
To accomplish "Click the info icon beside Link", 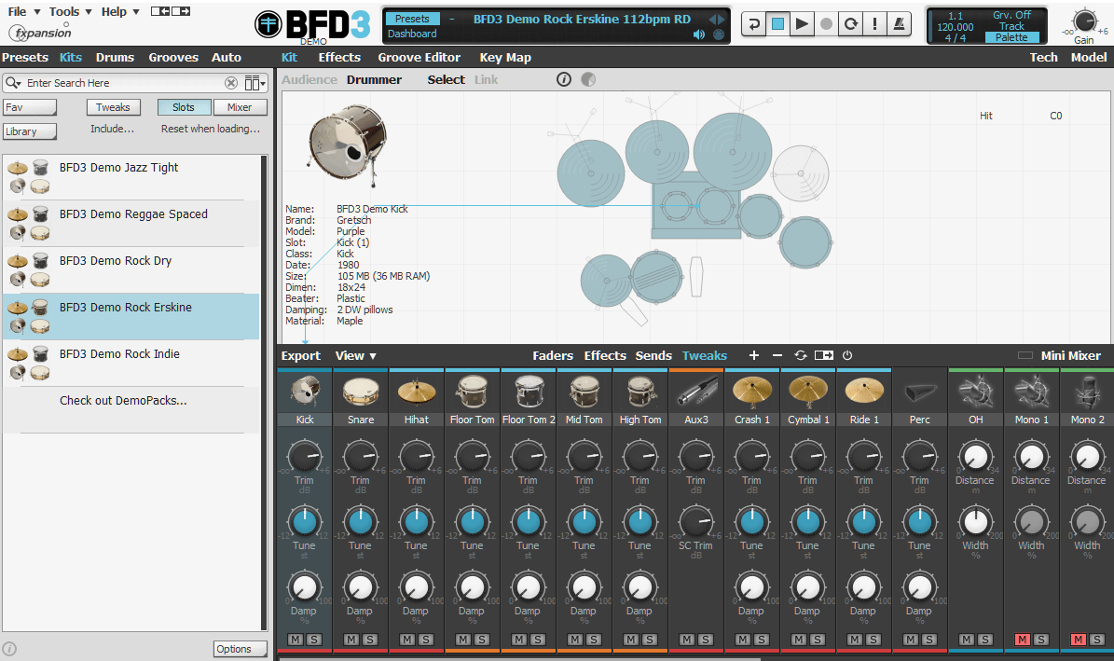I will pyautogui.click(x=563, y=79).
